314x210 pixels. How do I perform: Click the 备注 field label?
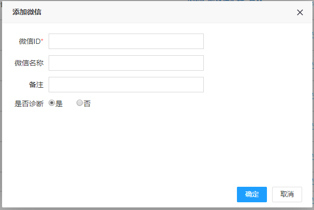(x=36, y=85)
